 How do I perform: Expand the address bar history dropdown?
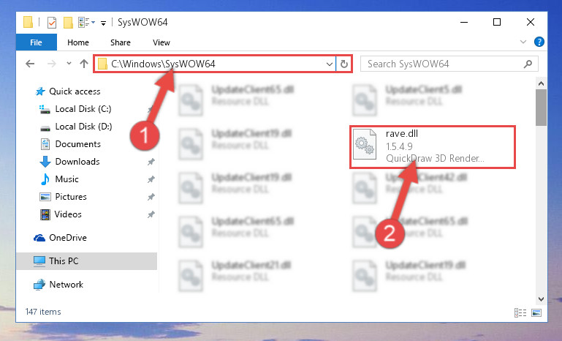[330, 64]
